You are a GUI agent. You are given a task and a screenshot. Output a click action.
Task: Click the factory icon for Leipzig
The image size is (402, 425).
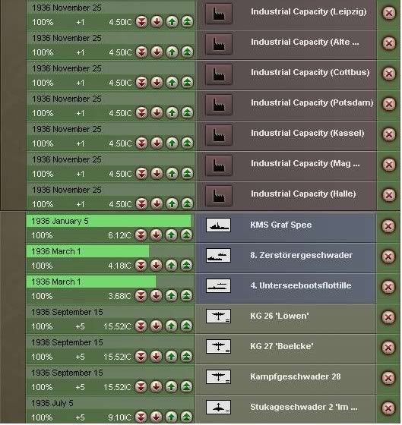(219, 14)
